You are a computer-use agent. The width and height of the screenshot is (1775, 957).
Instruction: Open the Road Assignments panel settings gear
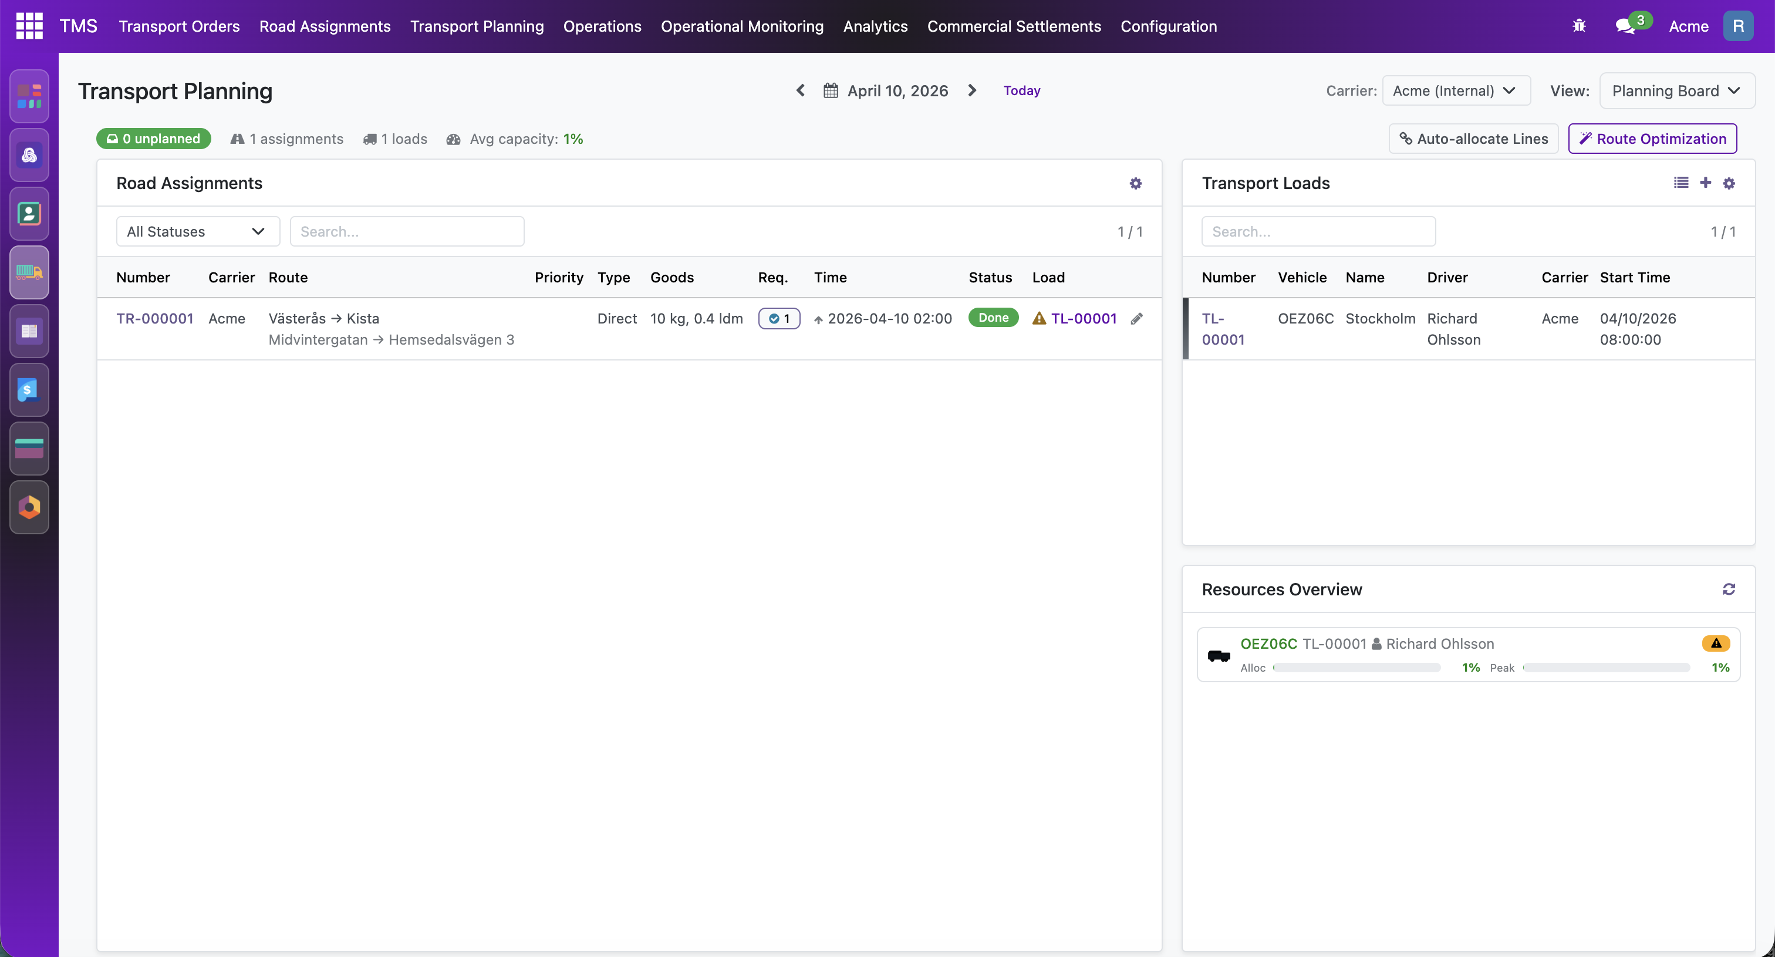(x=1136, y=183)
